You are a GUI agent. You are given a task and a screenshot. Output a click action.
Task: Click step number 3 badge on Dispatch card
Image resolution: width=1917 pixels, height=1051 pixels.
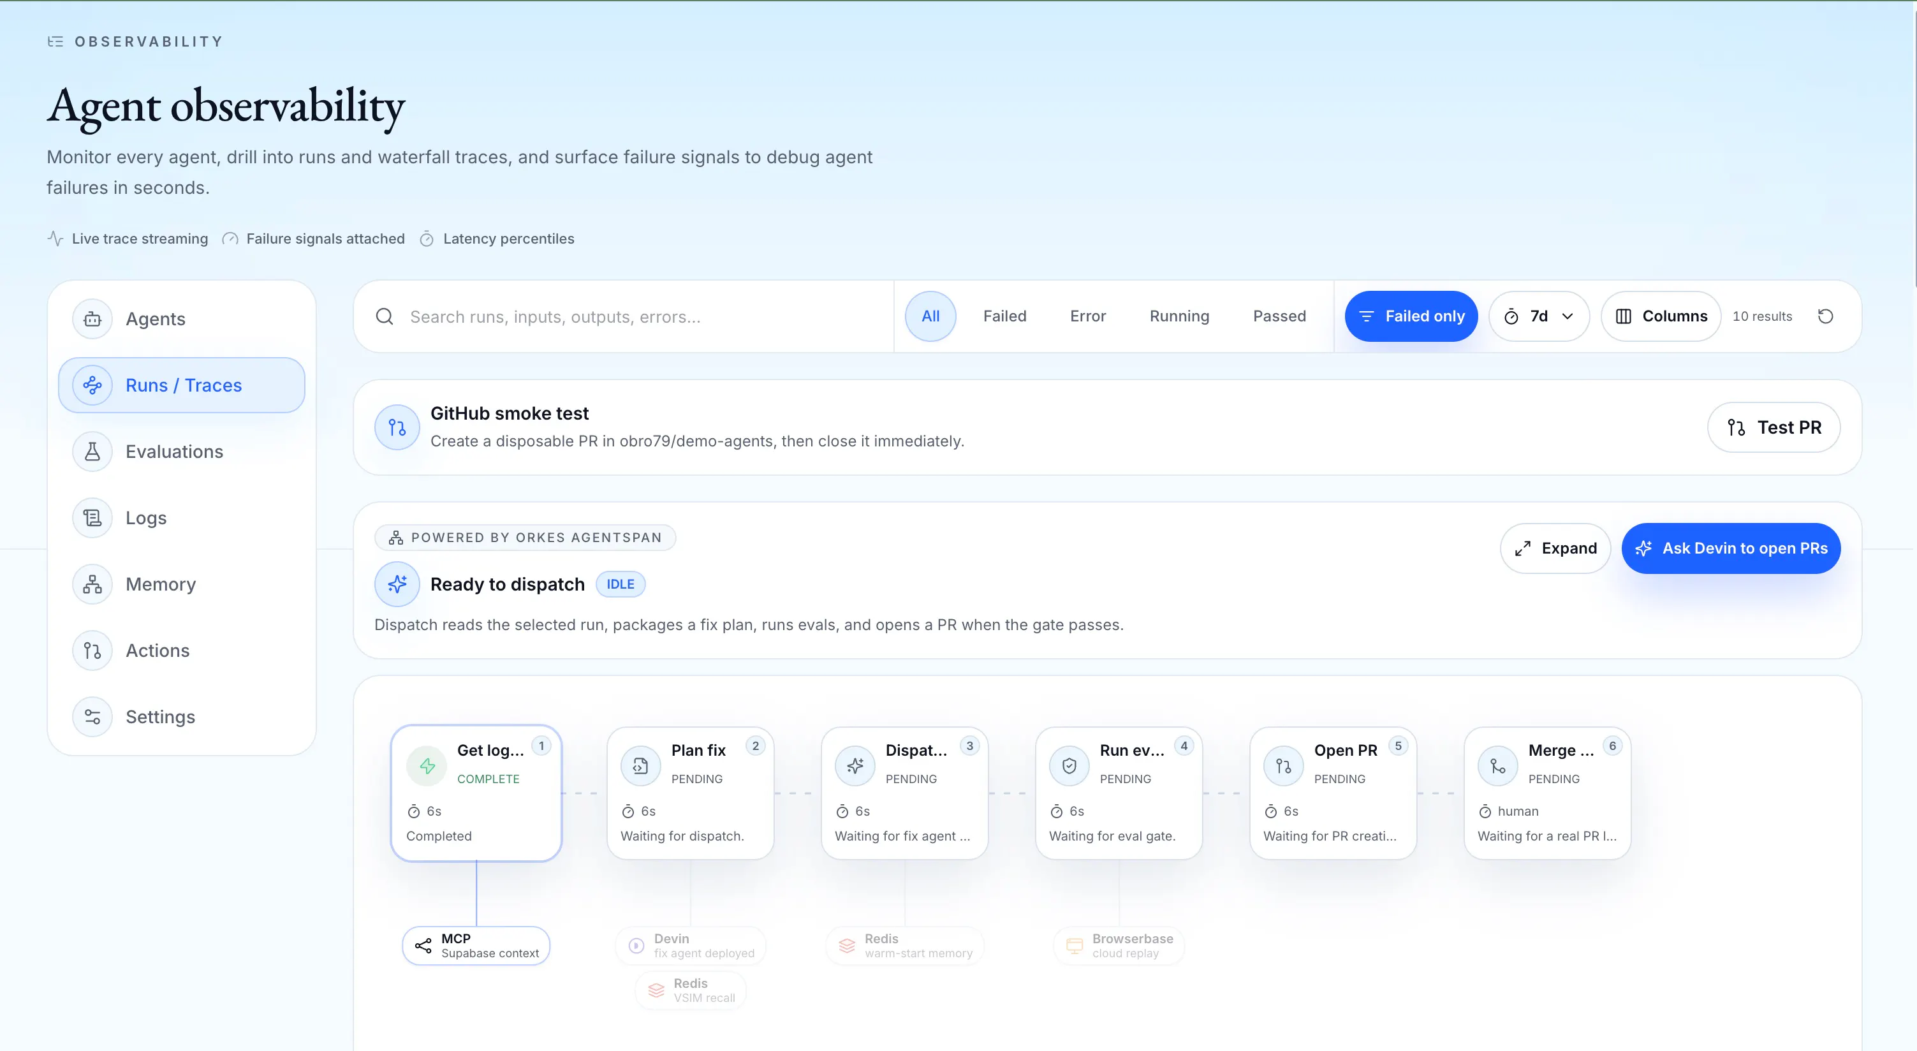[970, 746]
